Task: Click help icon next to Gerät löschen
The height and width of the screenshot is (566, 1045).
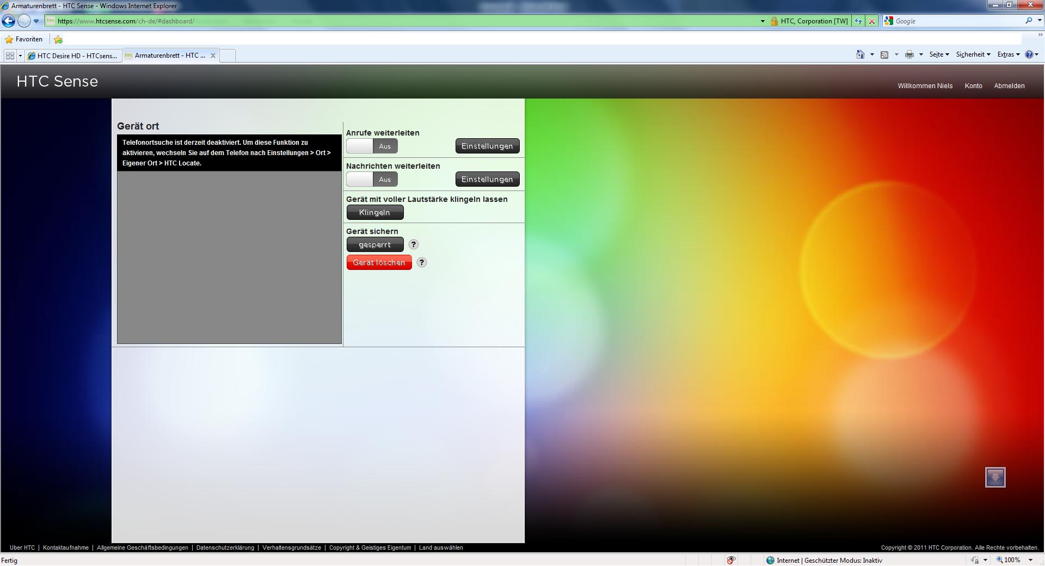Action: [422, 263]
